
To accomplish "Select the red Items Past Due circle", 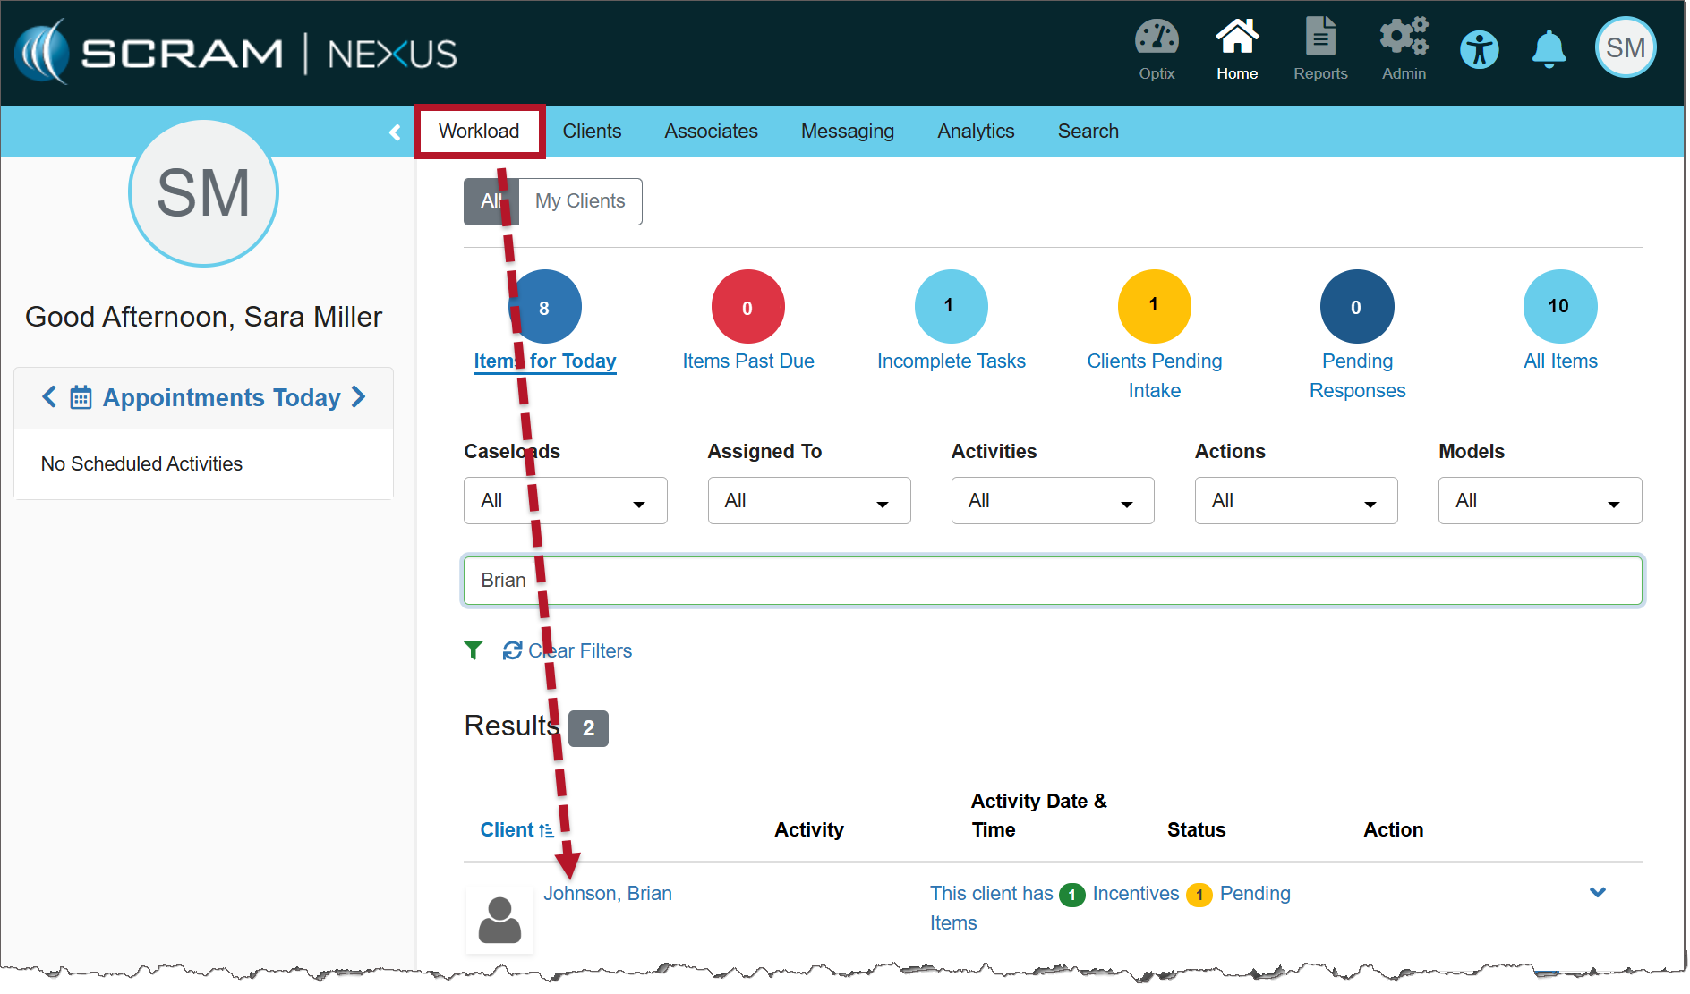I will (747, 307).
